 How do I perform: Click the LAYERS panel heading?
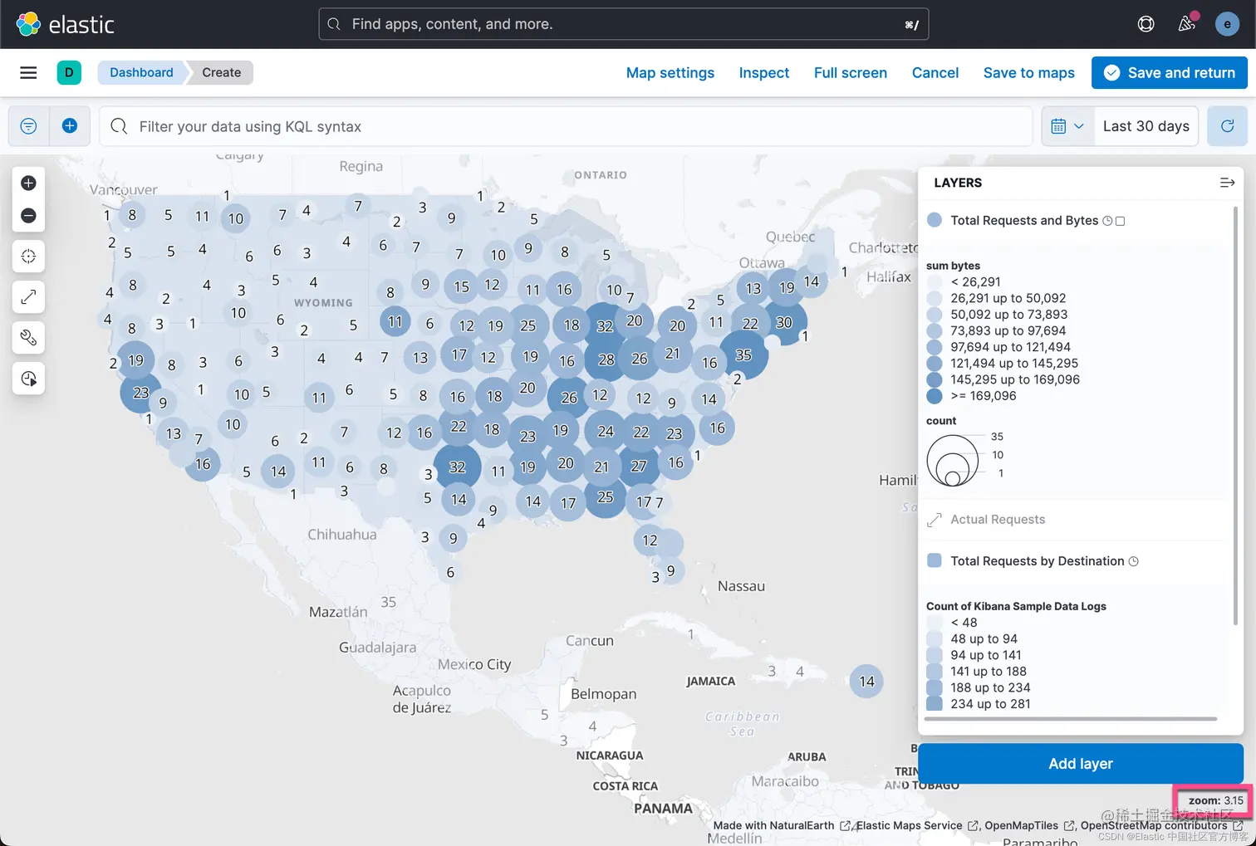click(957, 183)
